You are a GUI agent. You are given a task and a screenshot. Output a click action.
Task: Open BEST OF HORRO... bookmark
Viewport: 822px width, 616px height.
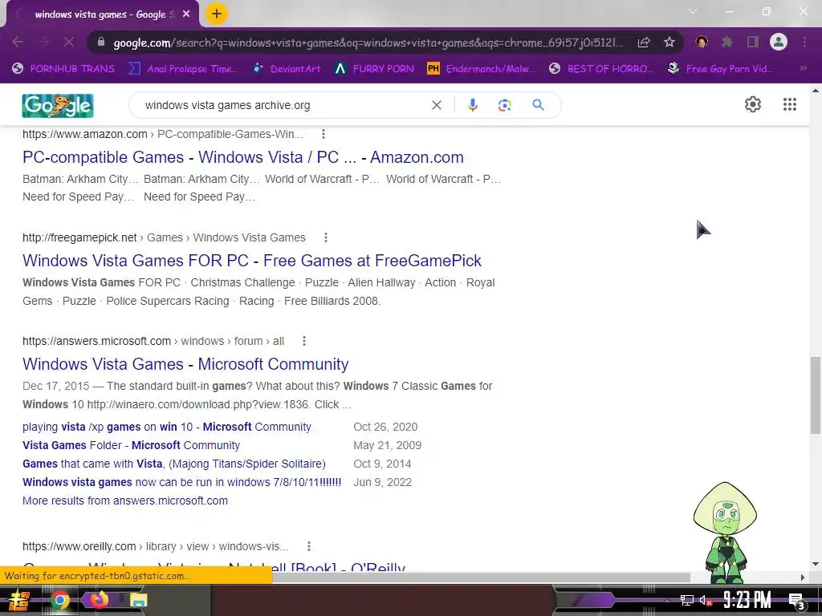click(600, 69)
